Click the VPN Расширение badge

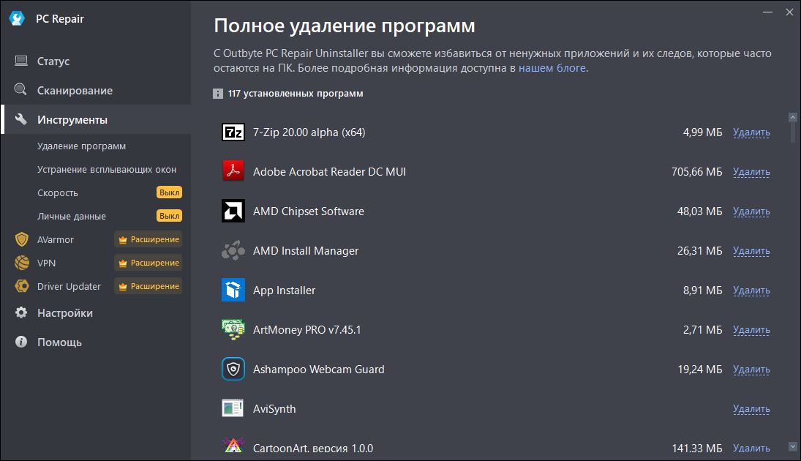click(x=148, y=263)
